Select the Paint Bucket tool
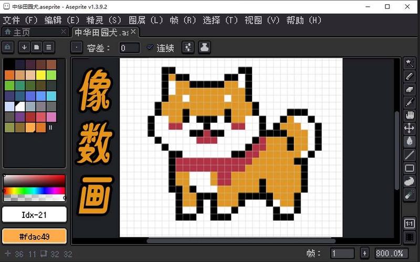This screenshot has width=420, height=262. [409, 141]
